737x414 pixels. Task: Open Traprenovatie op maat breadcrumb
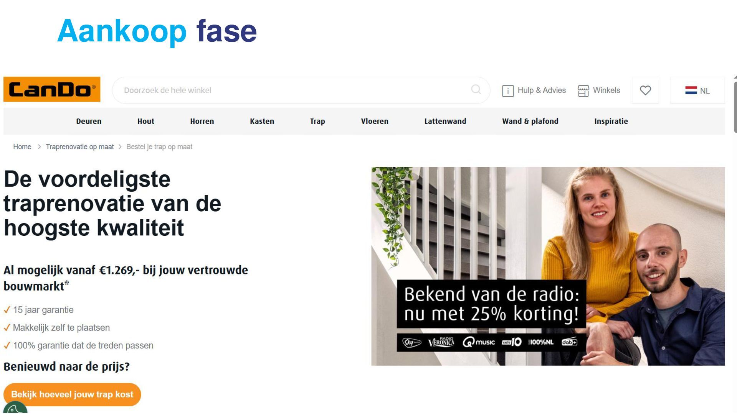click(x=80, y=147)
